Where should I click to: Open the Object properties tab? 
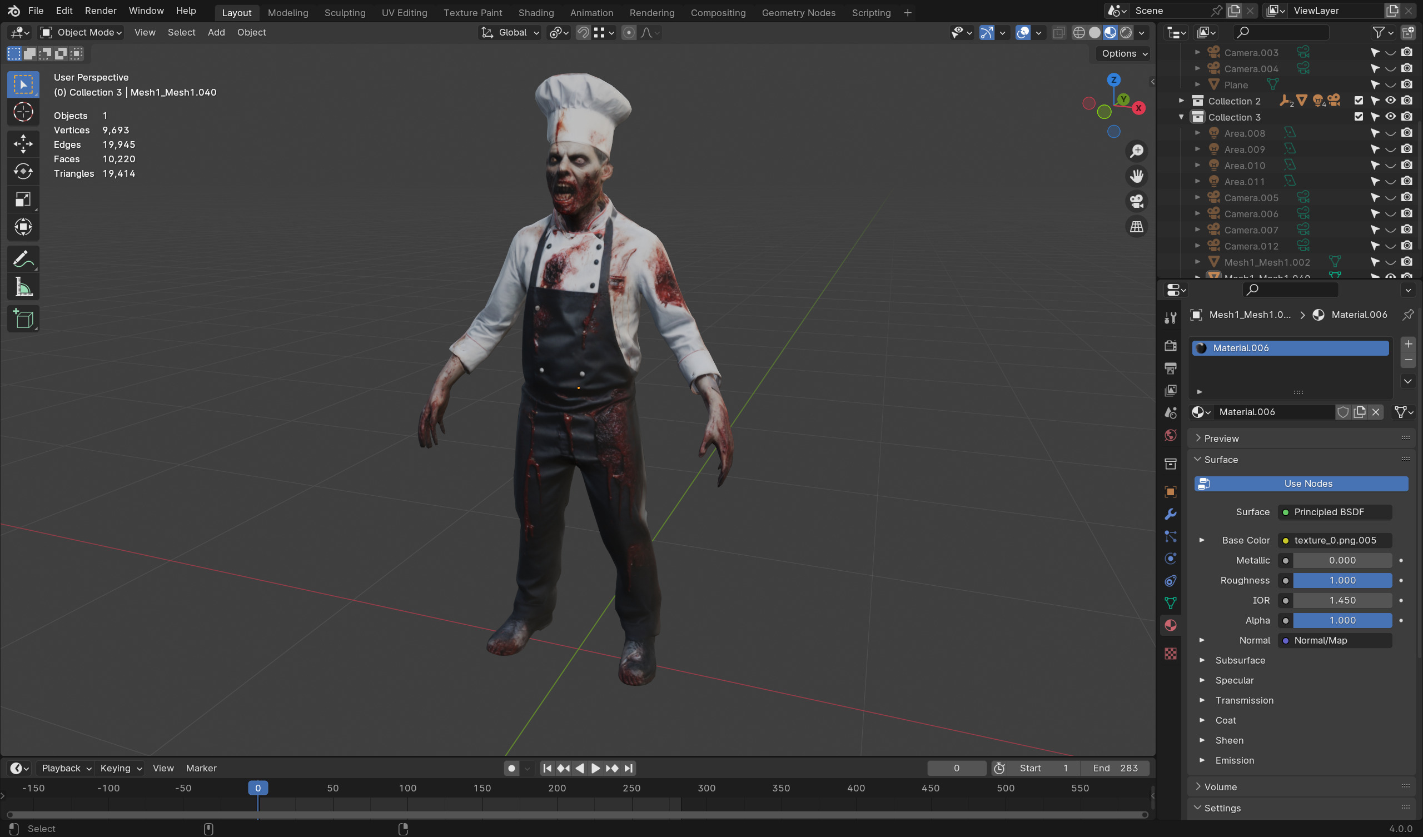tap(1171, 492)
